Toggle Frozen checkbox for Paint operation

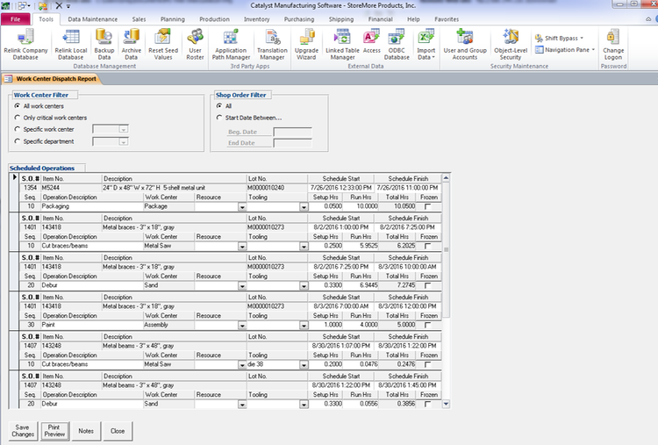(x=427, y=325)
